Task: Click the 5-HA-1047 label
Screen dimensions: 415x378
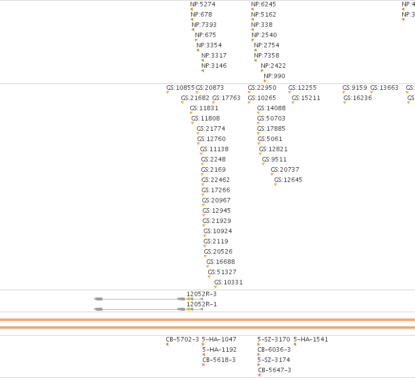Action: pos(219,339)
